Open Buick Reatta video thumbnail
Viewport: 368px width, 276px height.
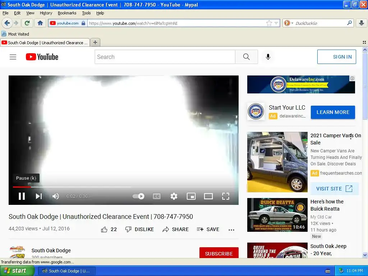277,215
